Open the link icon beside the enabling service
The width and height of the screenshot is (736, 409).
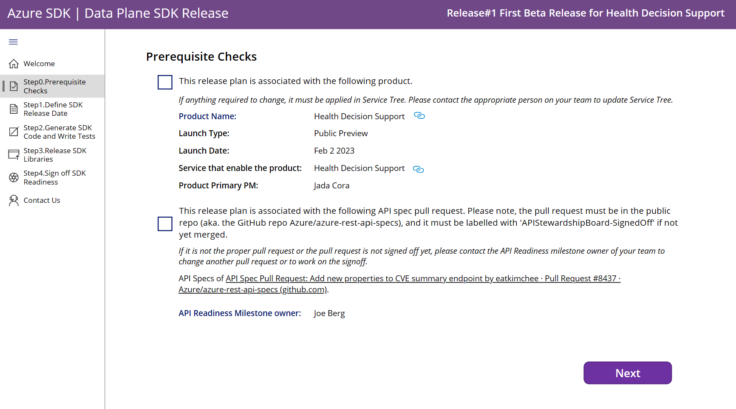pos(418,168)
